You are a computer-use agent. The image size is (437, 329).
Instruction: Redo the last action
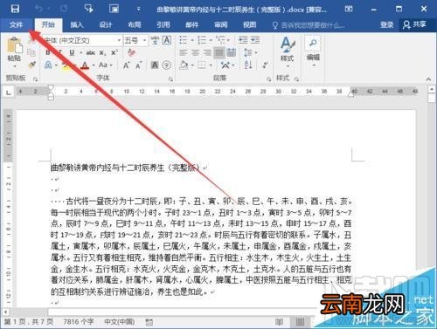click(64, 9)
